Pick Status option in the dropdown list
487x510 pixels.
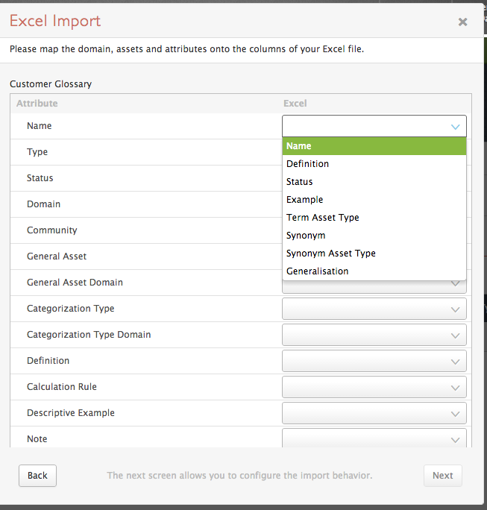pyautogui.click(x=374, y=182)
